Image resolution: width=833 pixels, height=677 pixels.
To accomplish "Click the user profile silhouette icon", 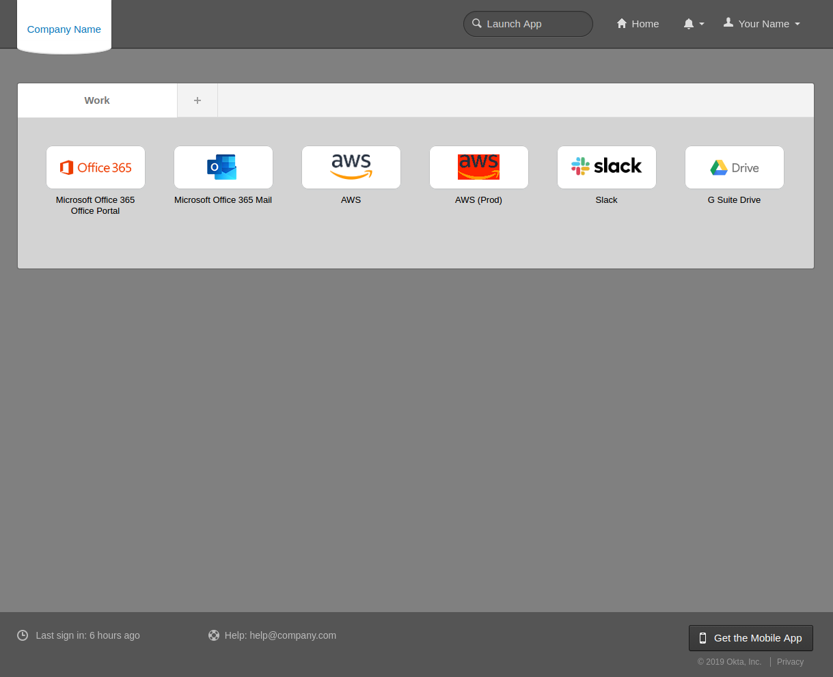I will [728, 23].
